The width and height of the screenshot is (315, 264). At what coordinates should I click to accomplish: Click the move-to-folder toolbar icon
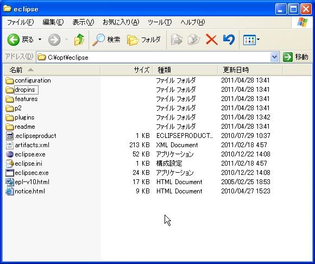[x=177, y=40]
